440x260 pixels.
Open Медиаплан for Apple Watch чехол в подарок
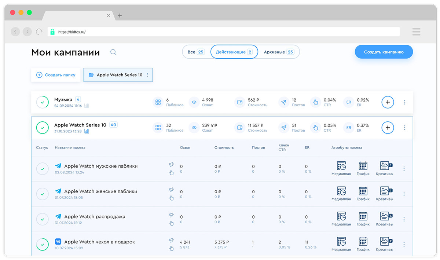pos(341,244)
